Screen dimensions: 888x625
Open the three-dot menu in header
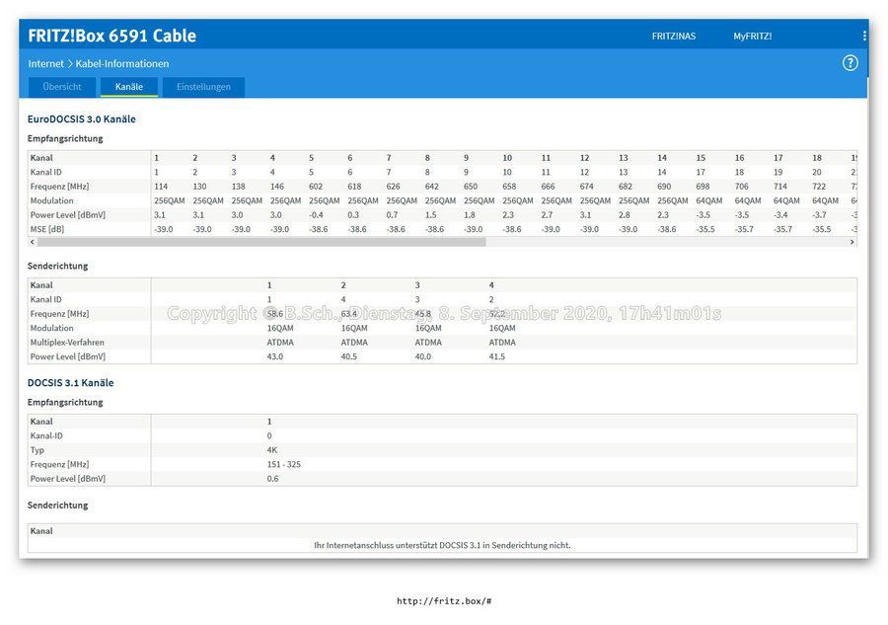(x=864, y=36)
